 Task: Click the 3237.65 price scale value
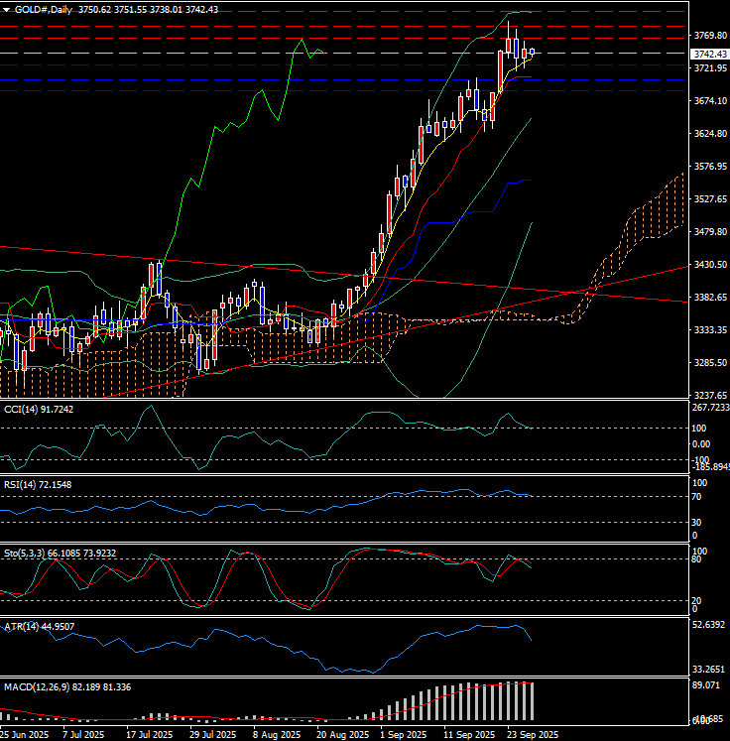710,395
